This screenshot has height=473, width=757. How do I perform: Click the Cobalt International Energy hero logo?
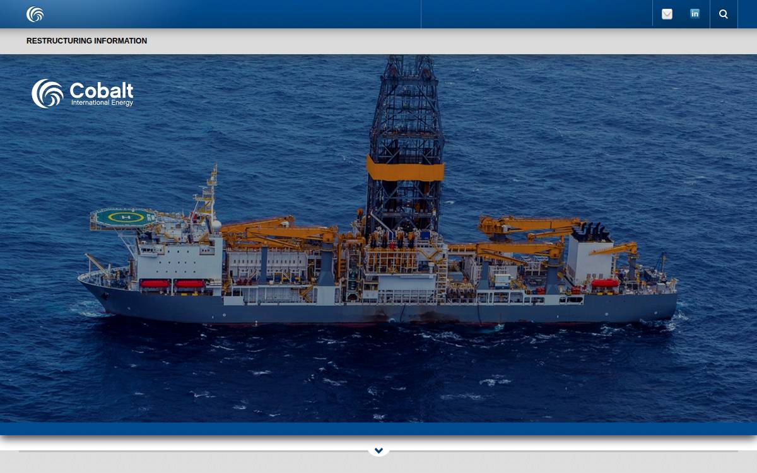[x=83, y=93]
